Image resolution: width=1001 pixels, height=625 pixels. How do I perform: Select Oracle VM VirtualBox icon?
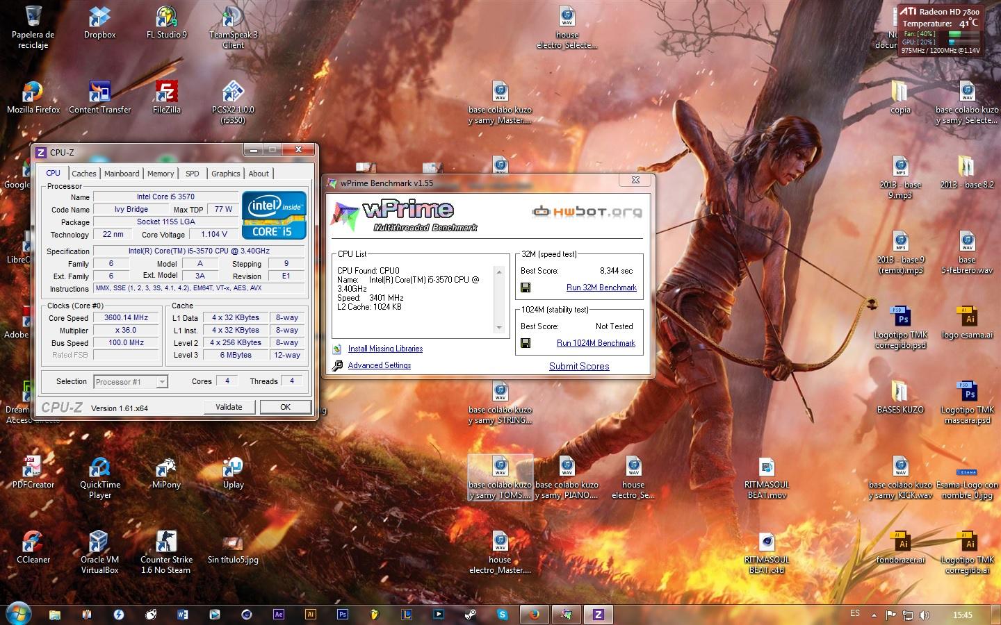point(99,552)
